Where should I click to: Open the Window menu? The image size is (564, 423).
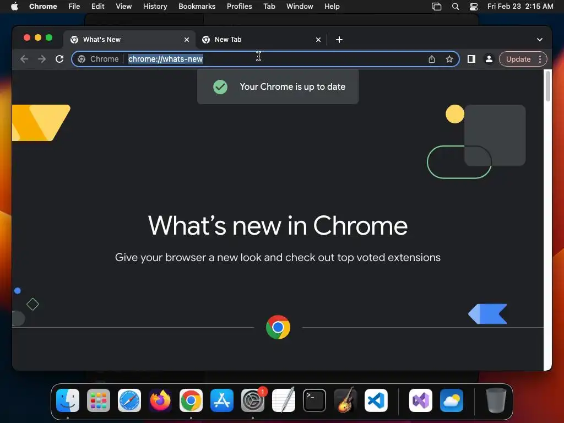tap(300, 7)
